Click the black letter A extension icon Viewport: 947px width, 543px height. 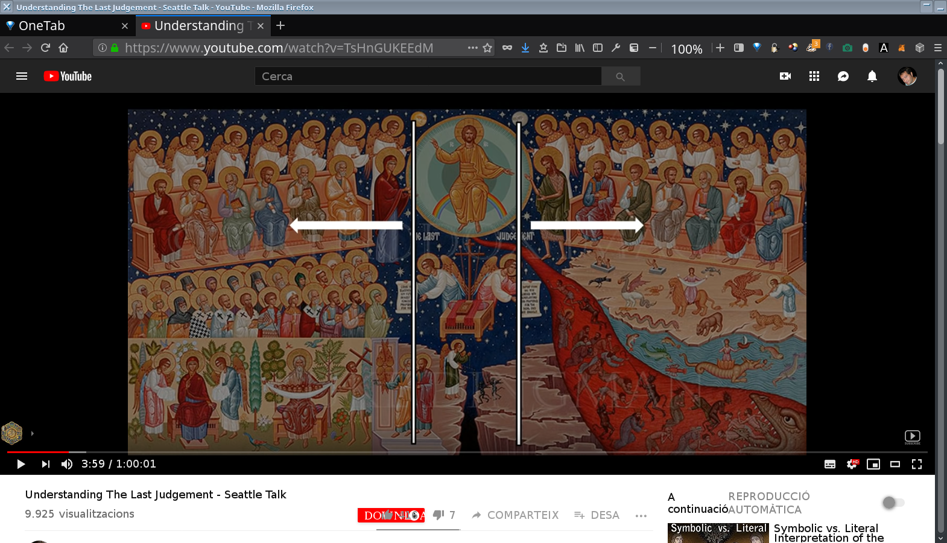click(884, 48)
